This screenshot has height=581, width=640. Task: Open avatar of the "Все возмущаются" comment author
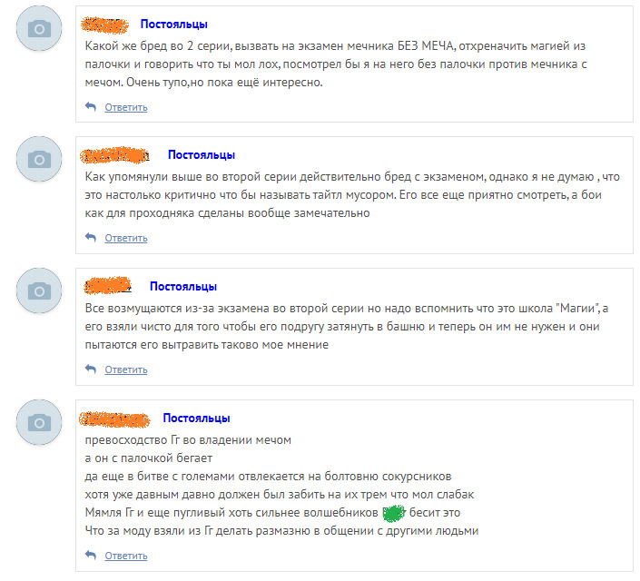click(x=39, y=290)
